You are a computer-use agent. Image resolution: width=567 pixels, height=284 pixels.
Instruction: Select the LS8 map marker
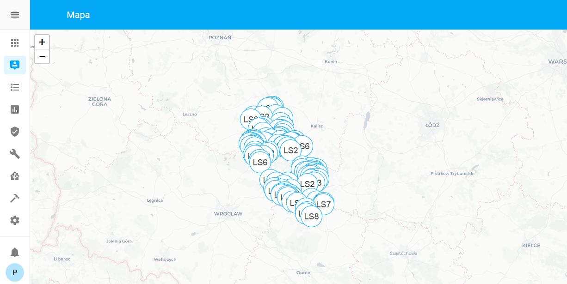click(311, 217)
